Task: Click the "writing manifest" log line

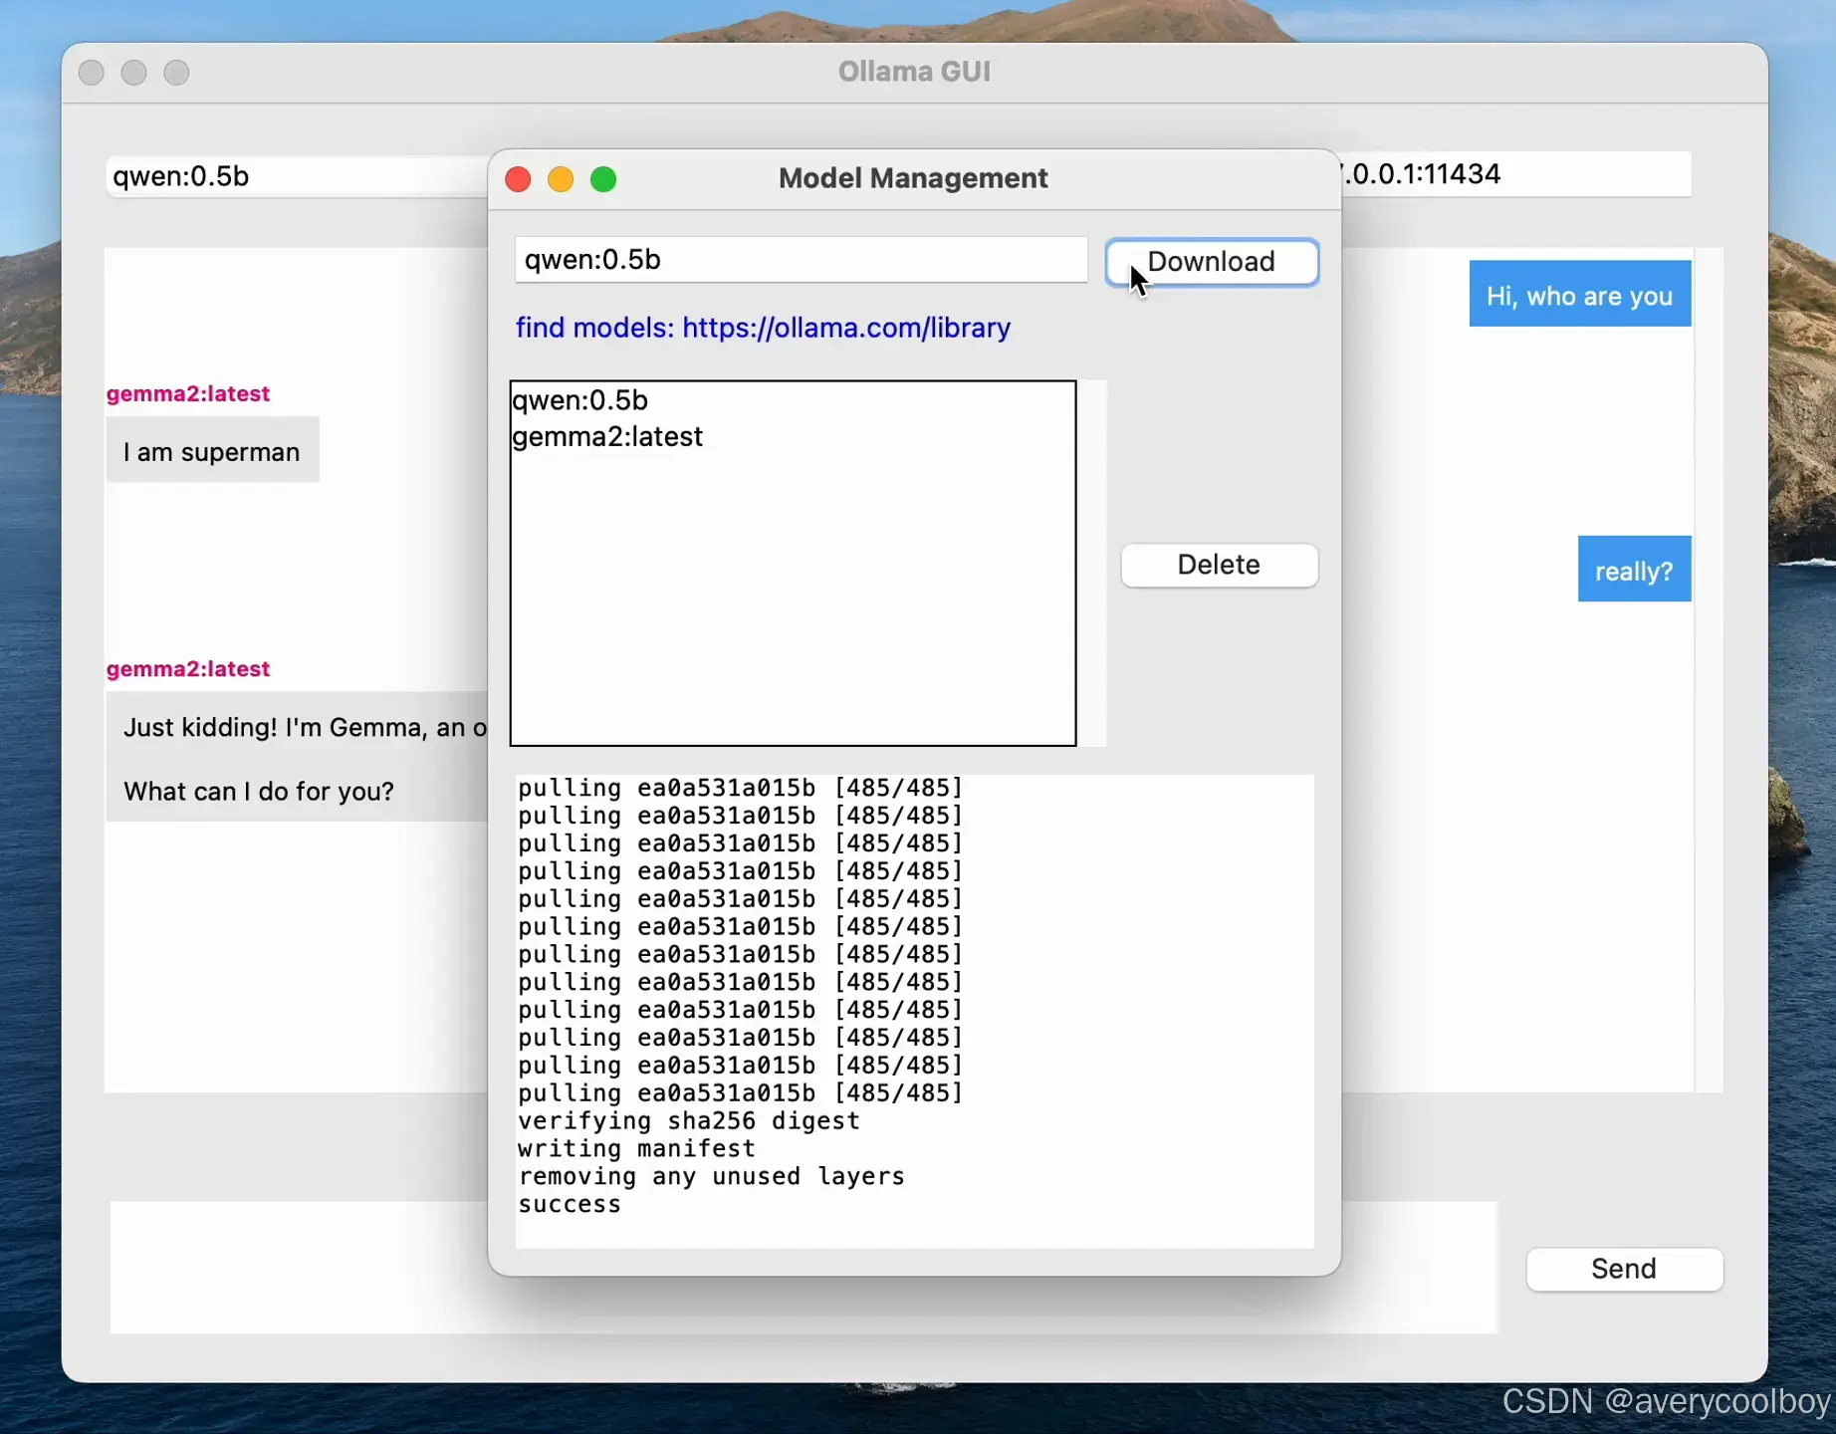Action: click(x=636, y=1148)
